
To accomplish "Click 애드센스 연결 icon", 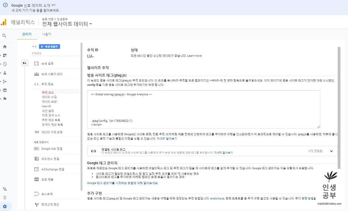I will pyautogui.click(x=36, y=159).
